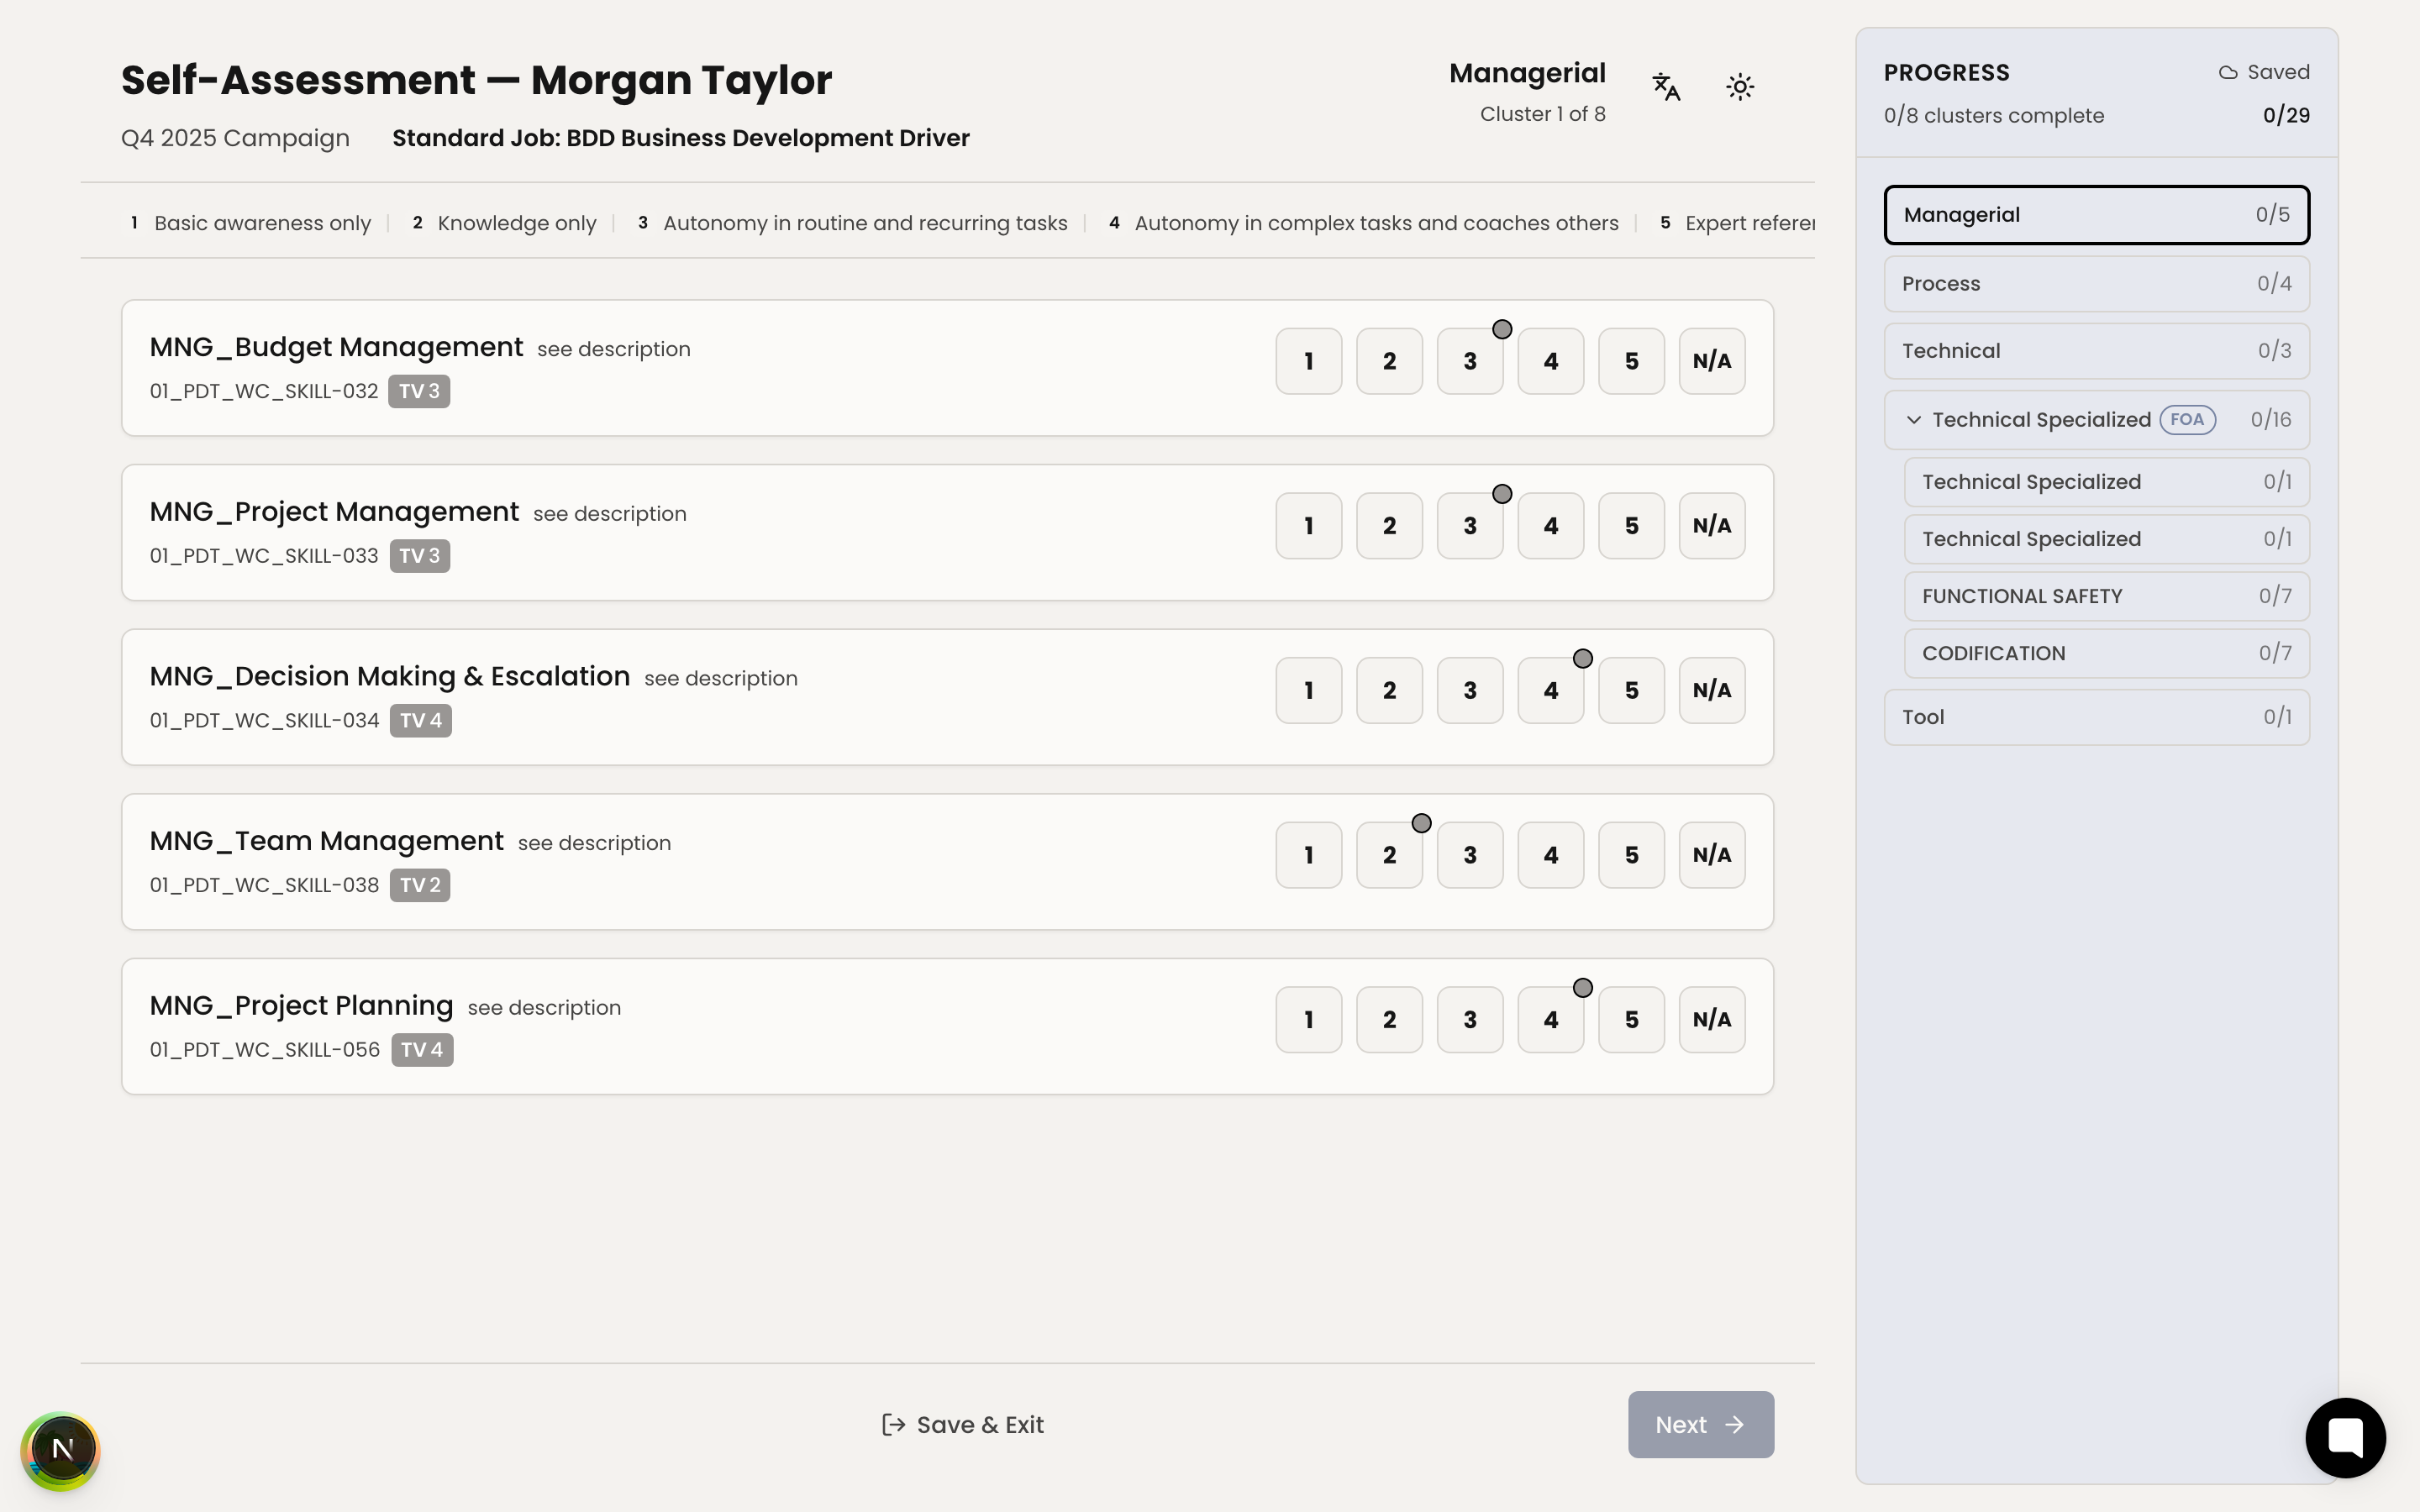Click '0/8 clusters complete' text

coord(1993,116)
